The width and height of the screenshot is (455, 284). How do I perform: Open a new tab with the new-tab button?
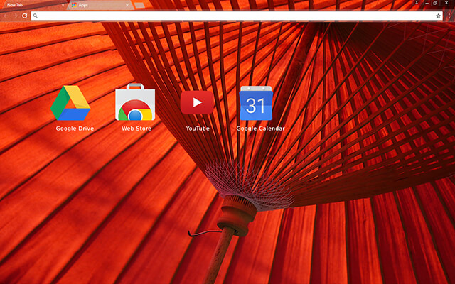[x=139, y=5]
